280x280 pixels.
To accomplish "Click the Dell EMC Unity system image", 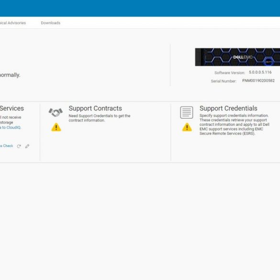I will (237, 57).
